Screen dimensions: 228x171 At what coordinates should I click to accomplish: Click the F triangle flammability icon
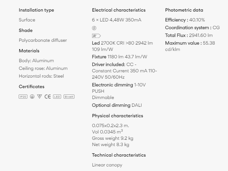point(39,97)
